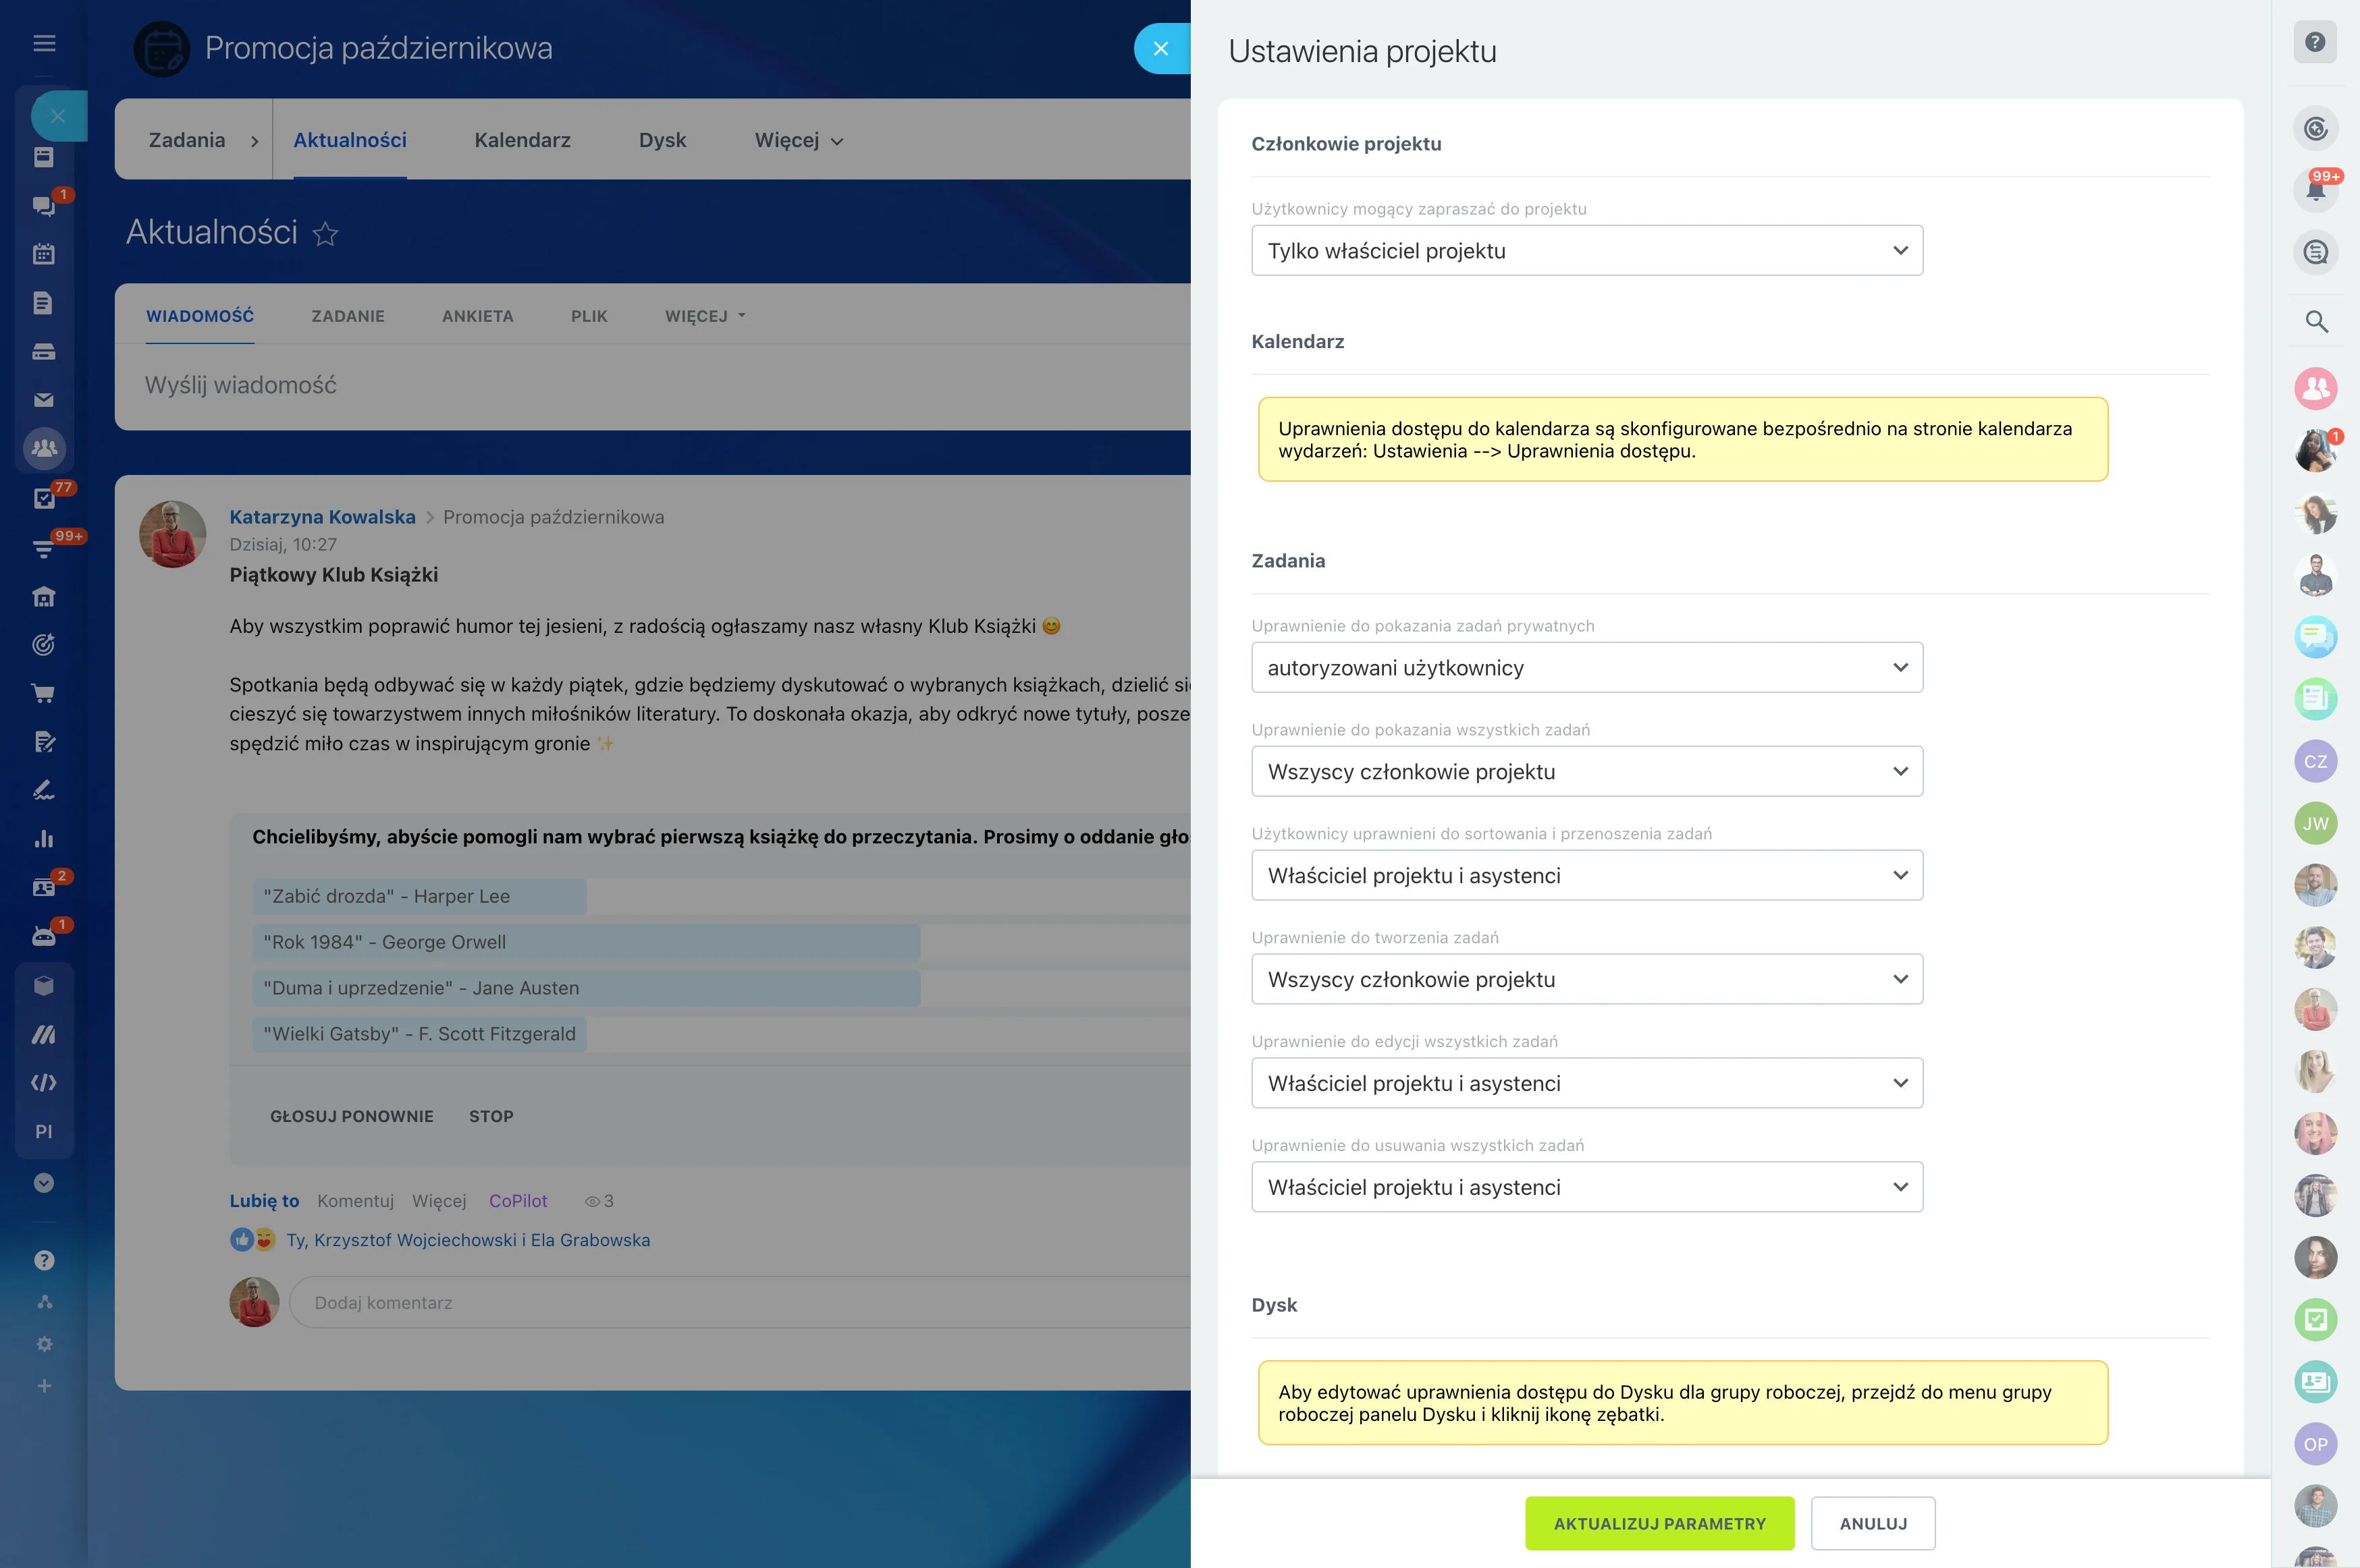Screen dimensions: 2360x1568
Task: Open the hamburger menu icon
Action: click(44, 43)
